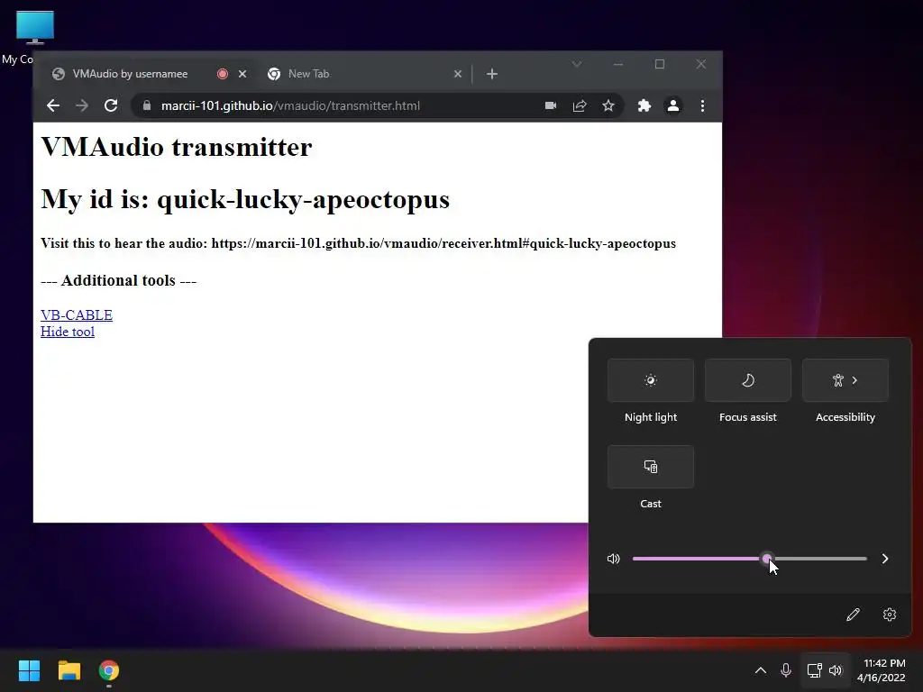Open File Explorer from taskbar
923x692 pixels.
point(69,670)
